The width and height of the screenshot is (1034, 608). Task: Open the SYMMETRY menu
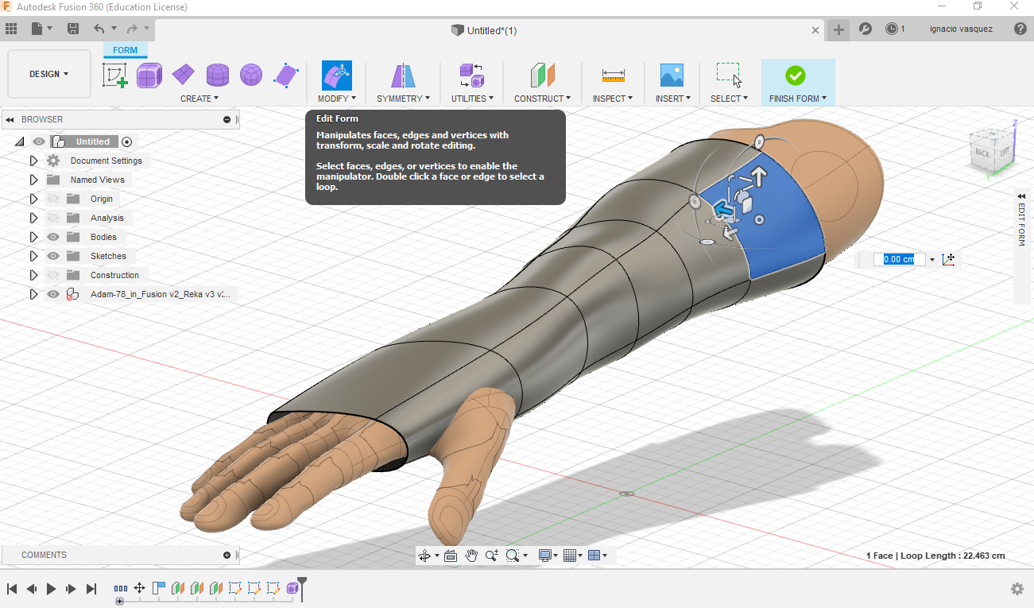tap(403, 99)
